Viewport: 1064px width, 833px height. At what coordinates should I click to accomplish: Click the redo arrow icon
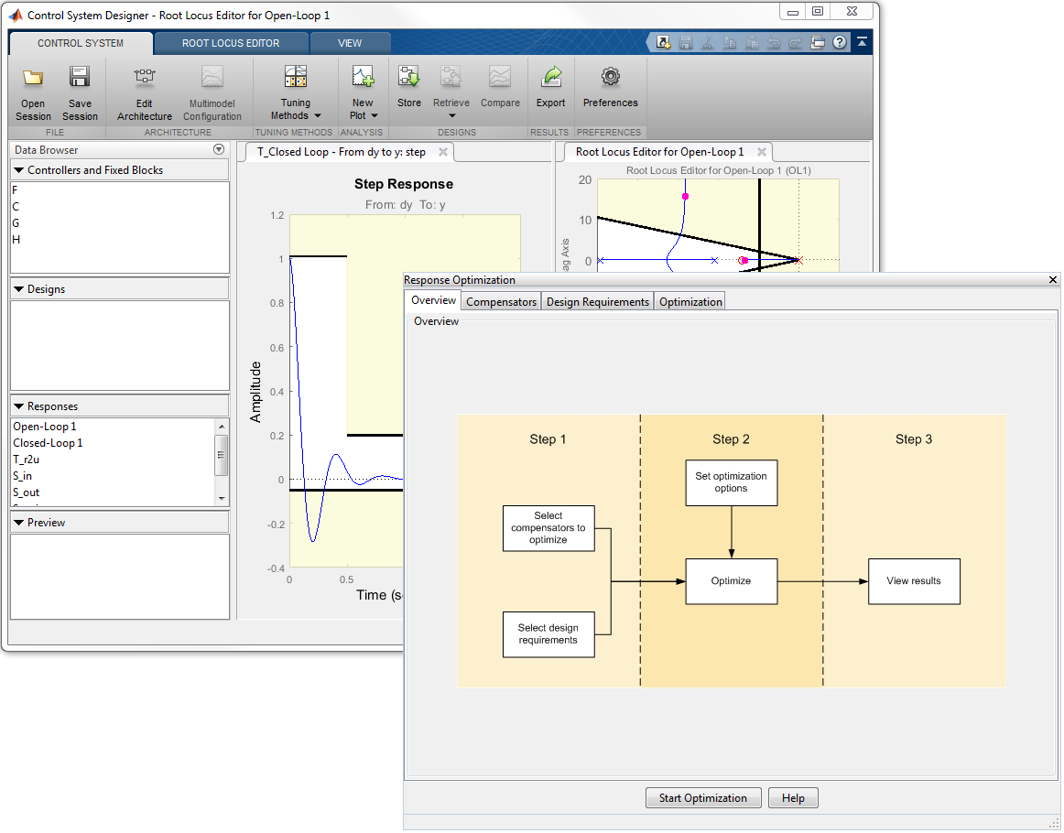point(796,43)
